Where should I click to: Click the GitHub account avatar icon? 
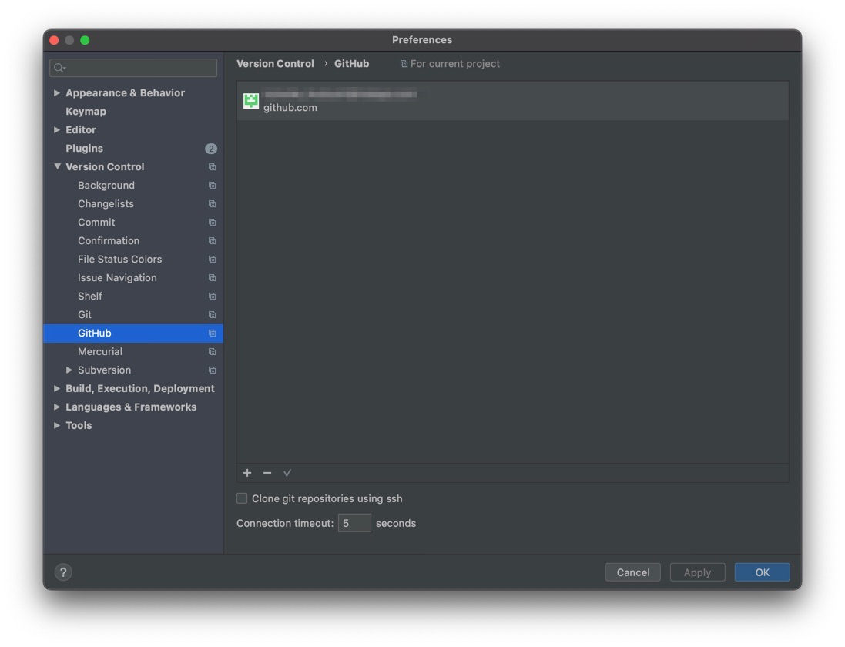tap(251, 101)
